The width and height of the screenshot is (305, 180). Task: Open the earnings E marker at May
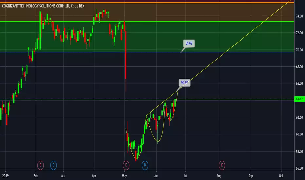126,165
